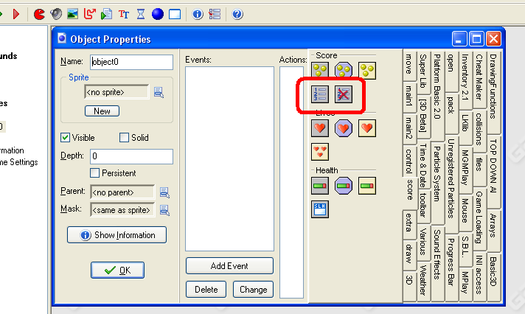Toggle the Persistent checkbox
This screenshot has height=314, width=525.
[95, 173]
